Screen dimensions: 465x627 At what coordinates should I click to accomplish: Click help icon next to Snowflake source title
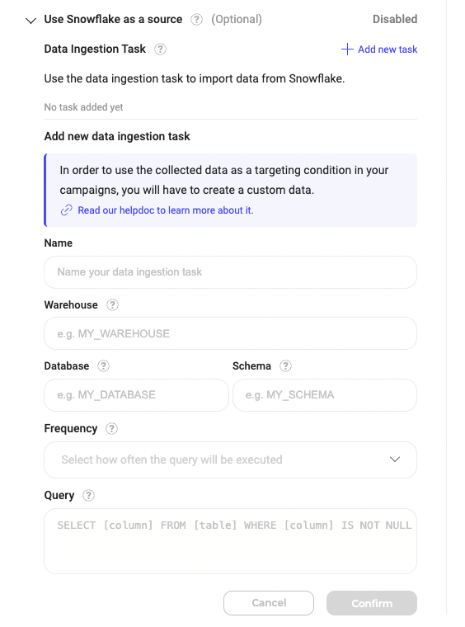click(196, 19)
